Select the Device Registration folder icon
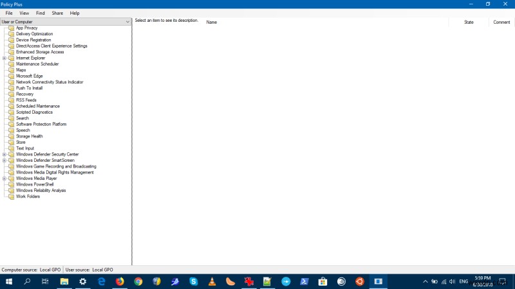The height and width of the screenshot is (289, 515). coord(11,40)
